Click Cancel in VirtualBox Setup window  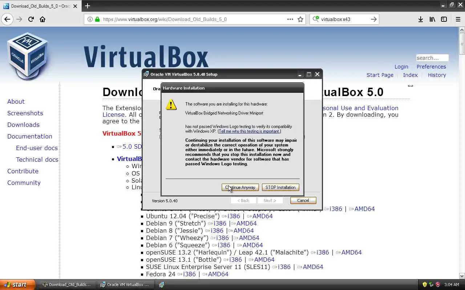(x=303, y=200)
